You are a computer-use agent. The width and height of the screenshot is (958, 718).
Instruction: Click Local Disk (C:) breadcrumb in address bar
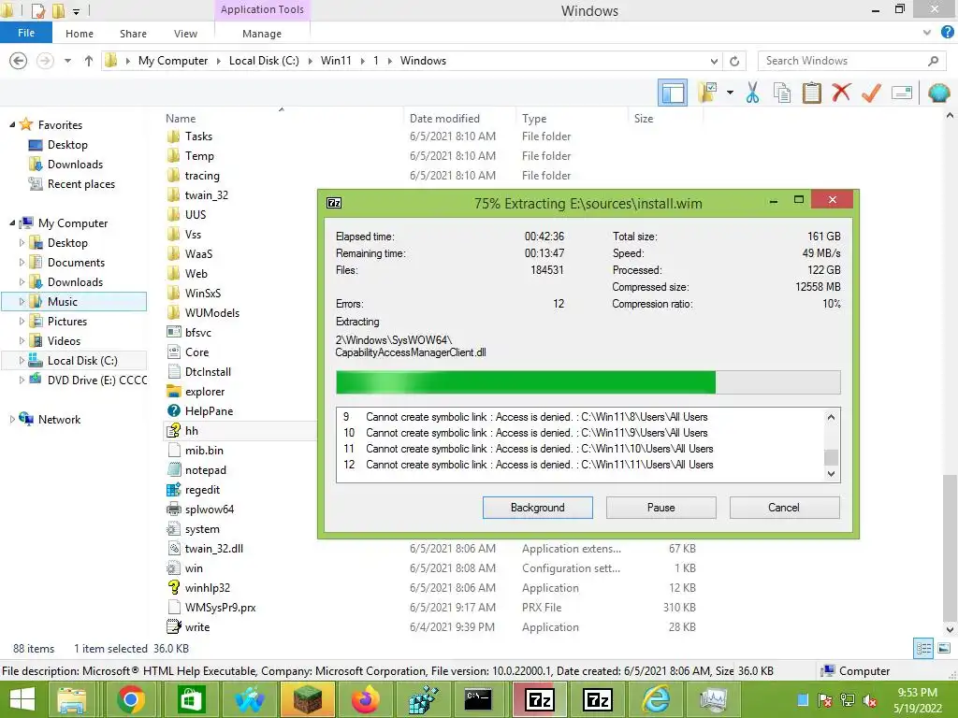[264, 61]
